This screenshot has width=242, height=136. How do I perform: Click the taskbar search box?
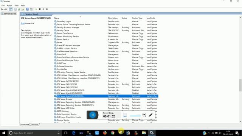34,133
